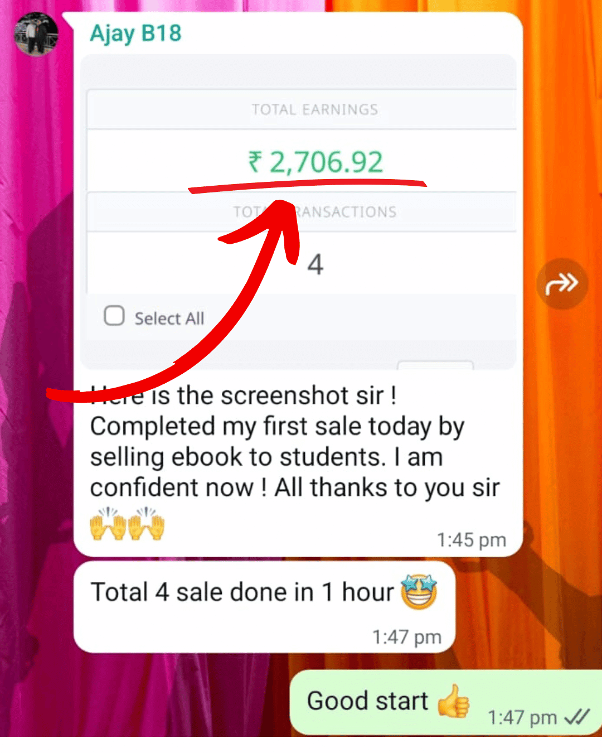602x753 pixels.
Task: Tap the ₹ 2,706.92 earnings amount
Action: (315, 162)
